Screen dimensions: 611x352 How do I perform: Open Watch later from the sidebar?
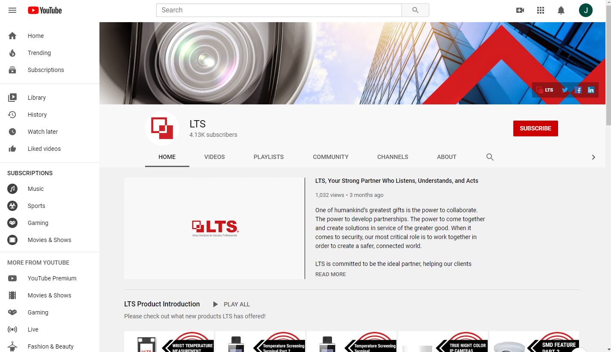point(43,132)
